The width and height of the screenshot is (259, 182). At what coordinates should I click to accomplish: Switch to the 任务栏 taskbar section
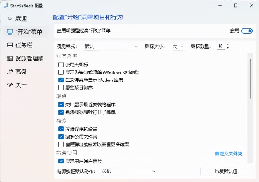(10, 45)
